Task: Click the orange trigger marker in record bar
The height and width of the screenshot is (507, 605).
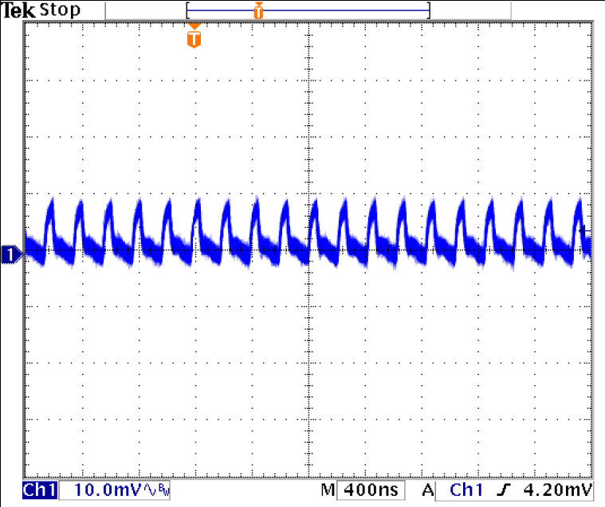Action: pos(258,10)
